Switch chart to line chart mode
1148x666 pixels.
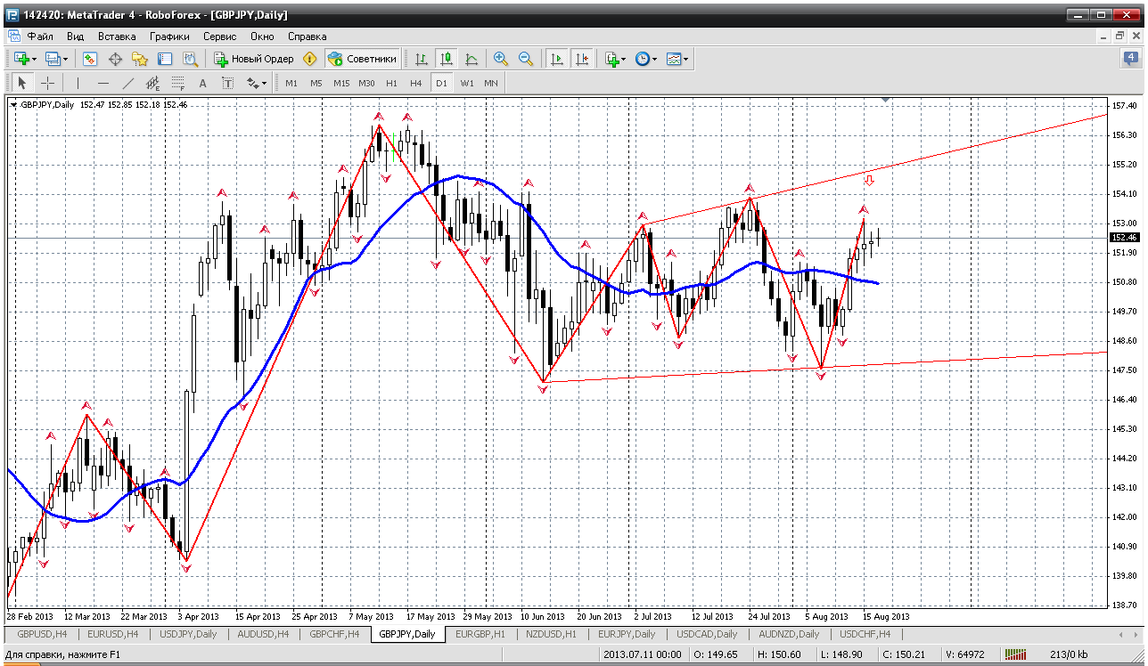[471, 59]
